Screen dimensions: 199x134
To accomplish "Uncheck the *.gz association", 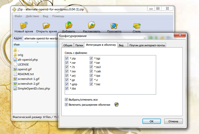I will click(x=67, y=80).
